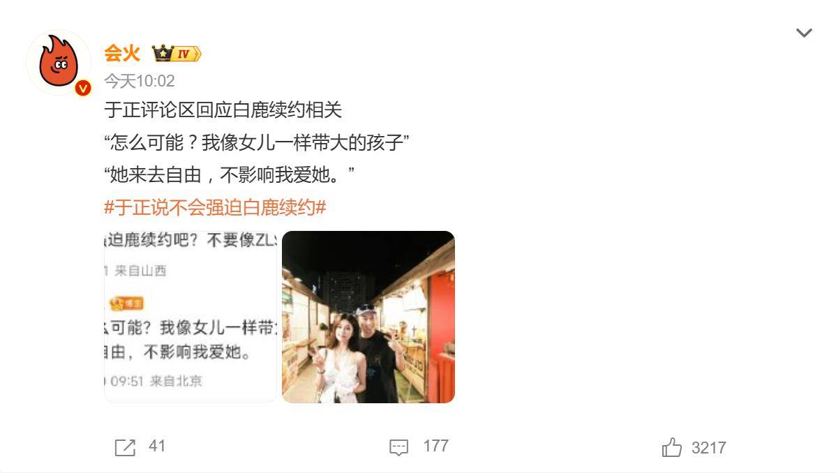Open the #于正说不会强迫白鹿续约# hashtag

pyautogui.click(x=215, y=207)
